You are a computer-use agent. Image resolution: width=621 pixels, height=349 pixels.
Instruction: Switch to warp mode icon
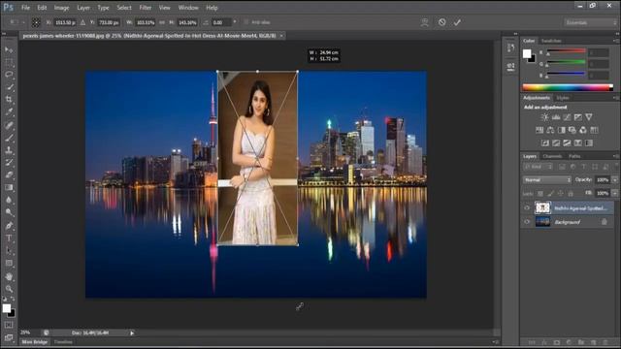click(x=425, y=22)
